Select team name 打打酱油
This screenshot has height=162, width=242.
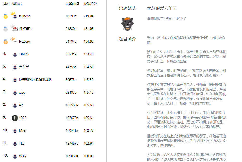pyautogui.click(x=26, y=29)
